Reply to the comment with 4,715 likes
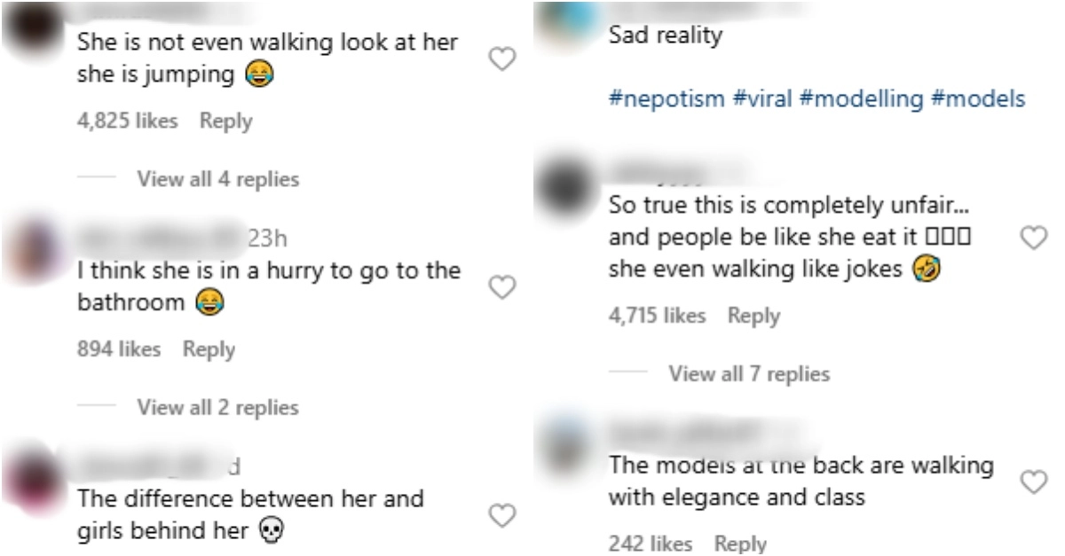 click(753, 316)
